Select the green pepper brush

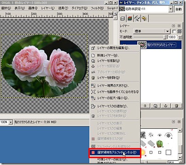160,144
